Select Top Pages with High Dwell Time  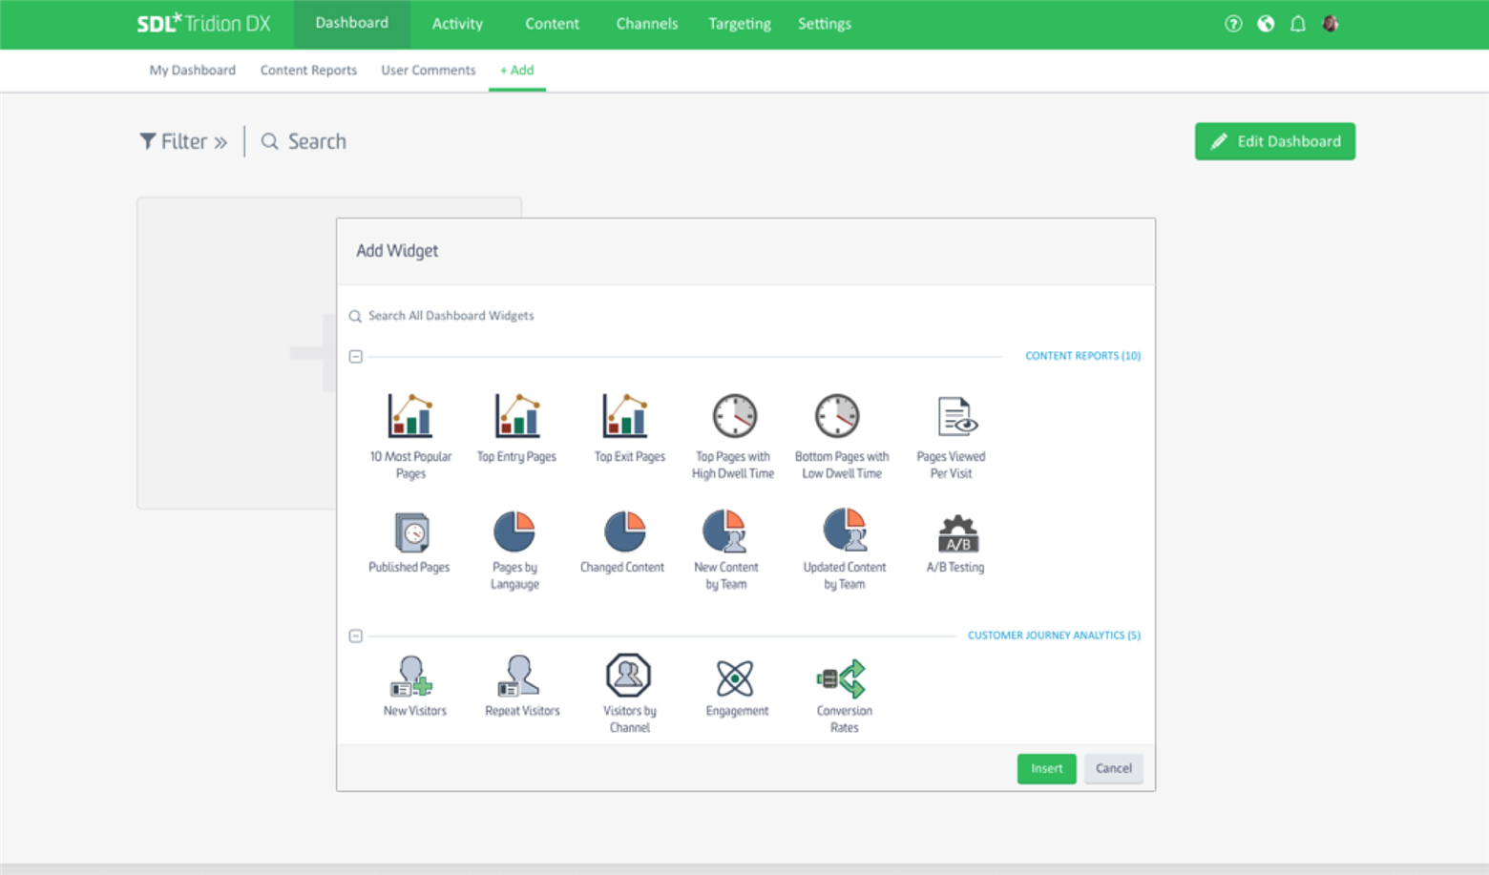click(x=733, y=435)
